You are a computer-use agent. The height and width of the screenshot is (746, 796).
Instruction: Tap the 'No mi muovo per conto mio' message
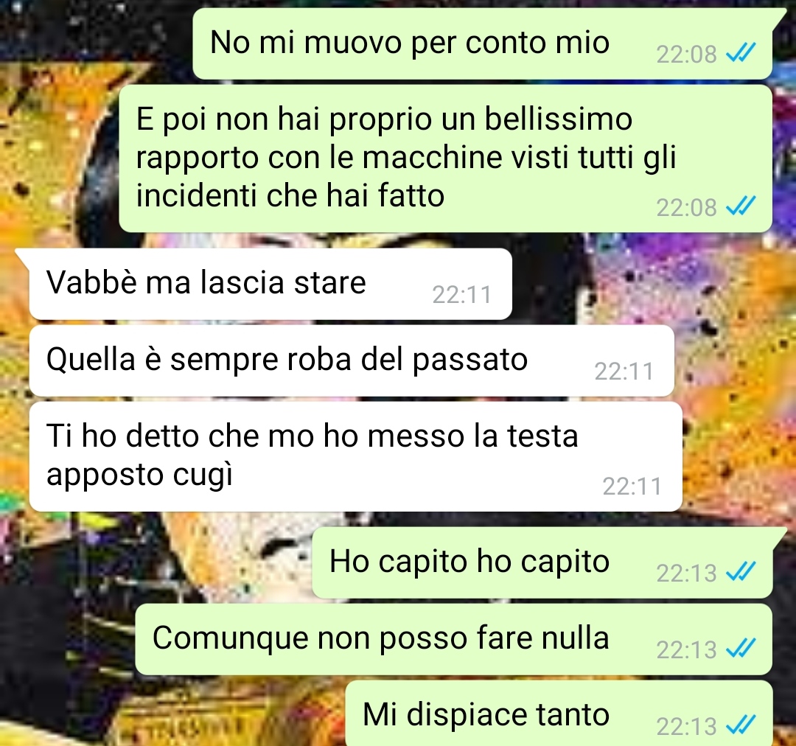point(482,43)
